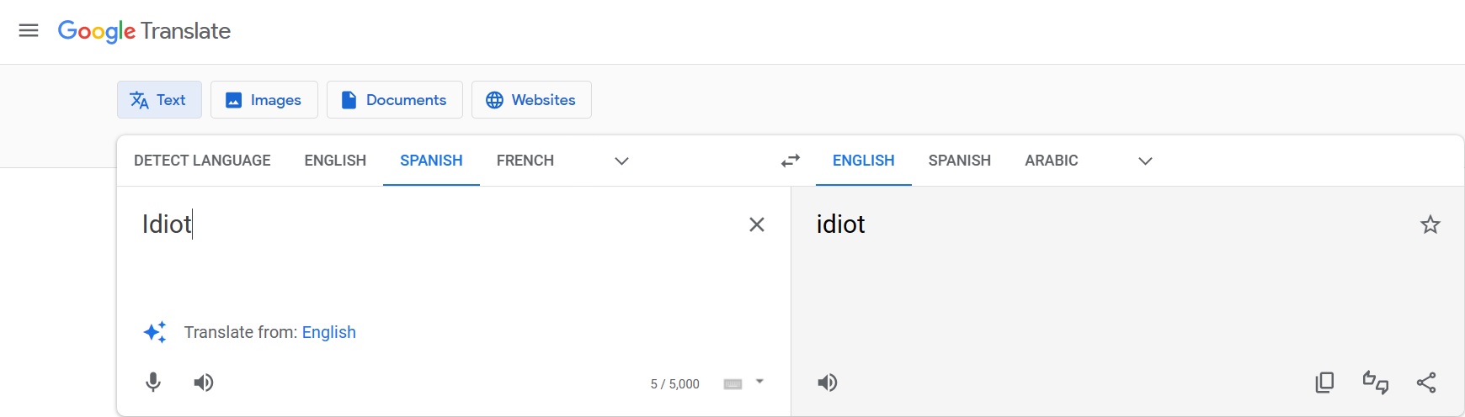Open input tools keyboard dropdown arrow
This screenshot has height=417, width=1465.
click(759, 382)
